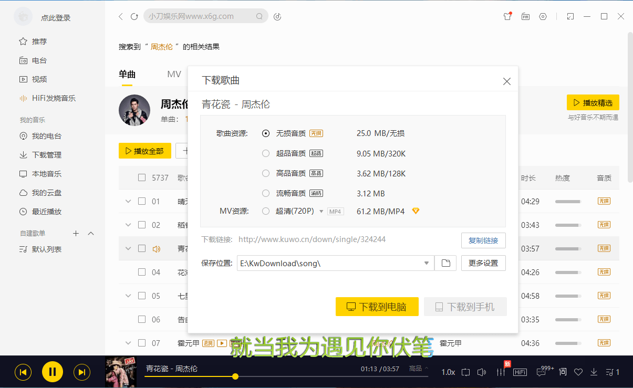Open the FM radio icon
633x388 pixels.
click(525, 16)
